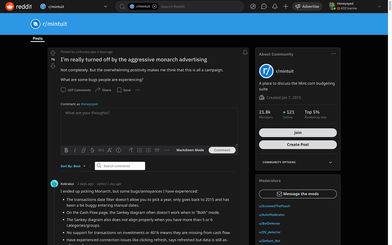Follow post with the bell icon
The width and height of the screenshot is (392, 245).
coord(245,52)
